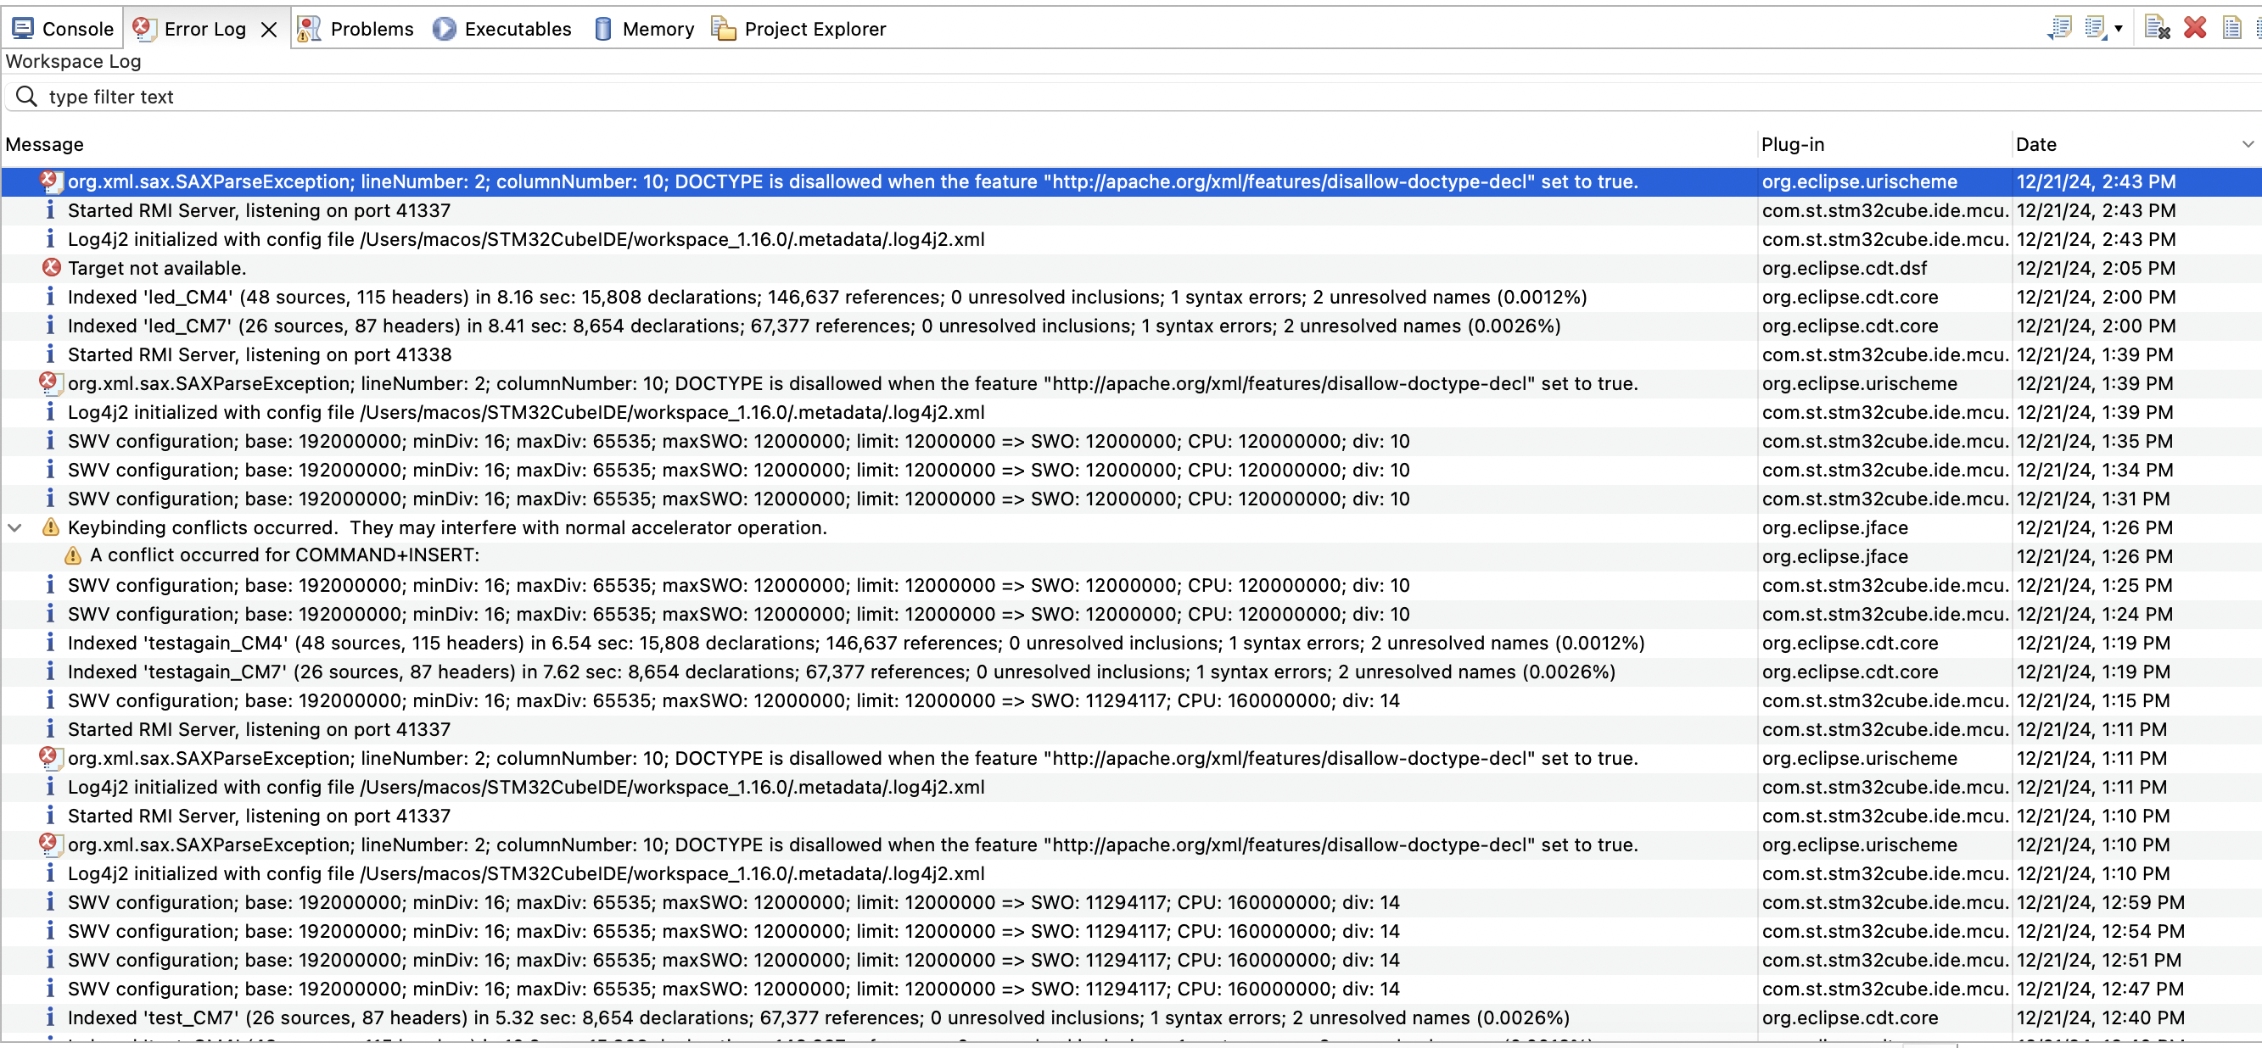Open the Import Log dropdown arrow
Viewport: 2262px width, 1048px height.
(x=2119, y=29)
